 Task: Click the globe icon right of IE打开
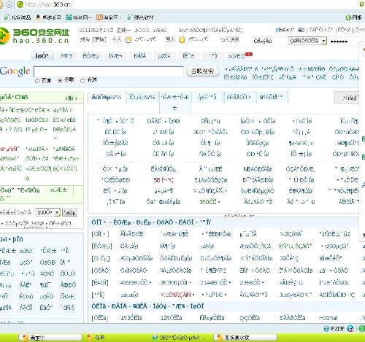tap(350, 329)
